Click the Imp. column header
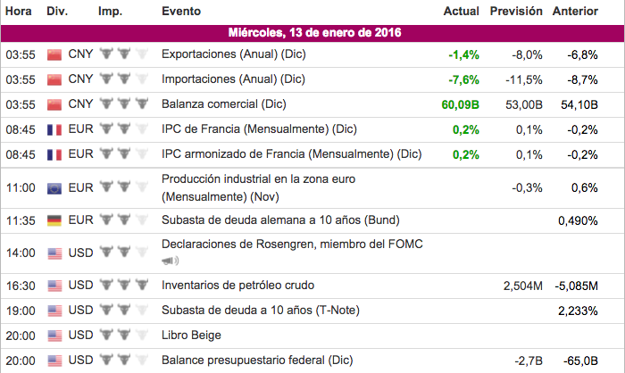 point(110,12)
